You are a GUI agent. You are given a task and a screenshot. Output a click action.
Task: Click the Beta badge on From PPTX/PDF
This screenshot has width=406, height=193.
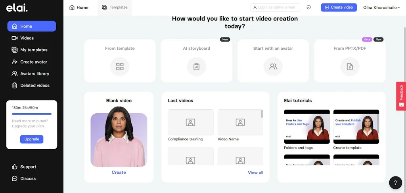click(367, 39)
